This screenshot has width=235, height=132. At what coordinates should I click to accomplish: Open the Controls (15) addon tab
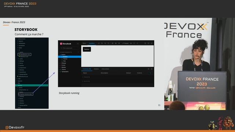pyautogui.click(x=87, y=69)
